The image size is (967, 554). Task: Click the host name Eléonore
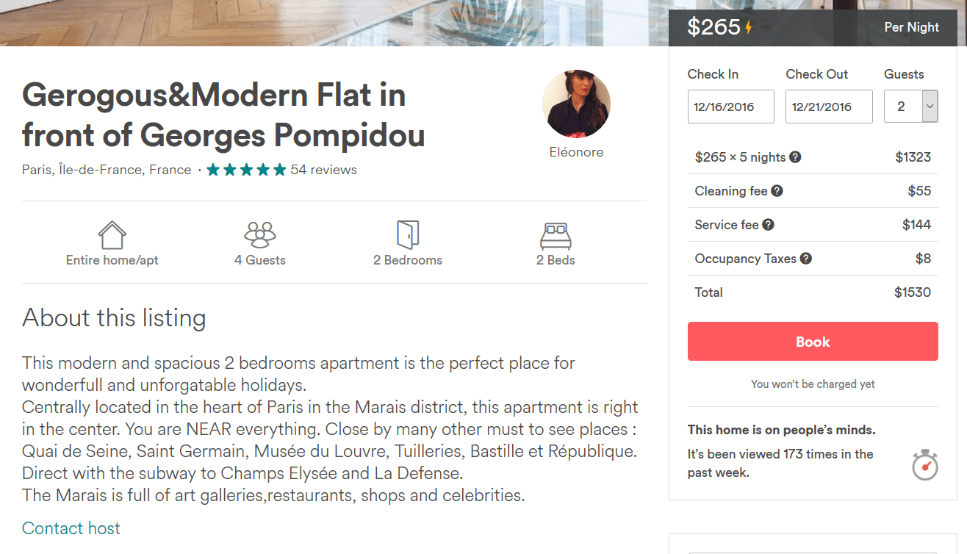pyautogui.click(x=576, y=152)
